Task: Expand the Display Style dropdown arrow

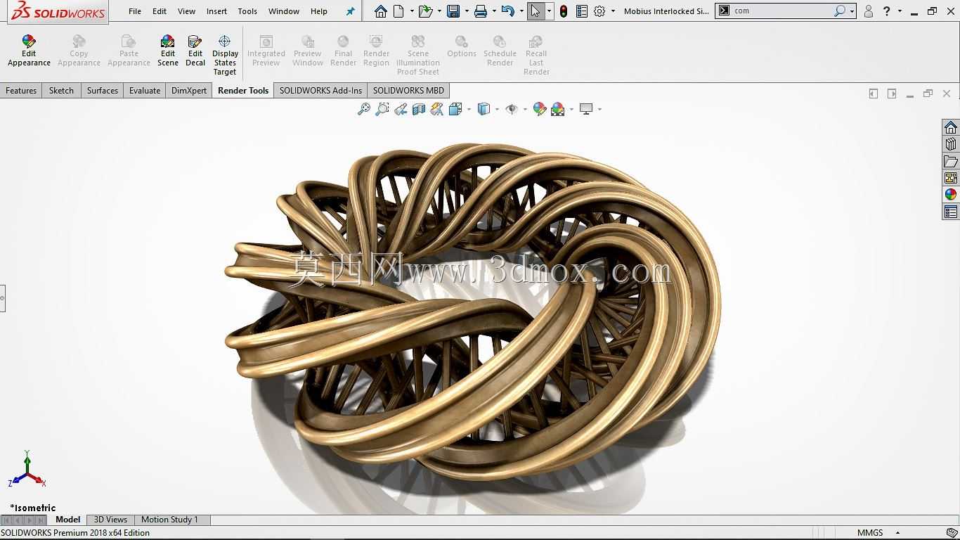Action: click(497, 109)
